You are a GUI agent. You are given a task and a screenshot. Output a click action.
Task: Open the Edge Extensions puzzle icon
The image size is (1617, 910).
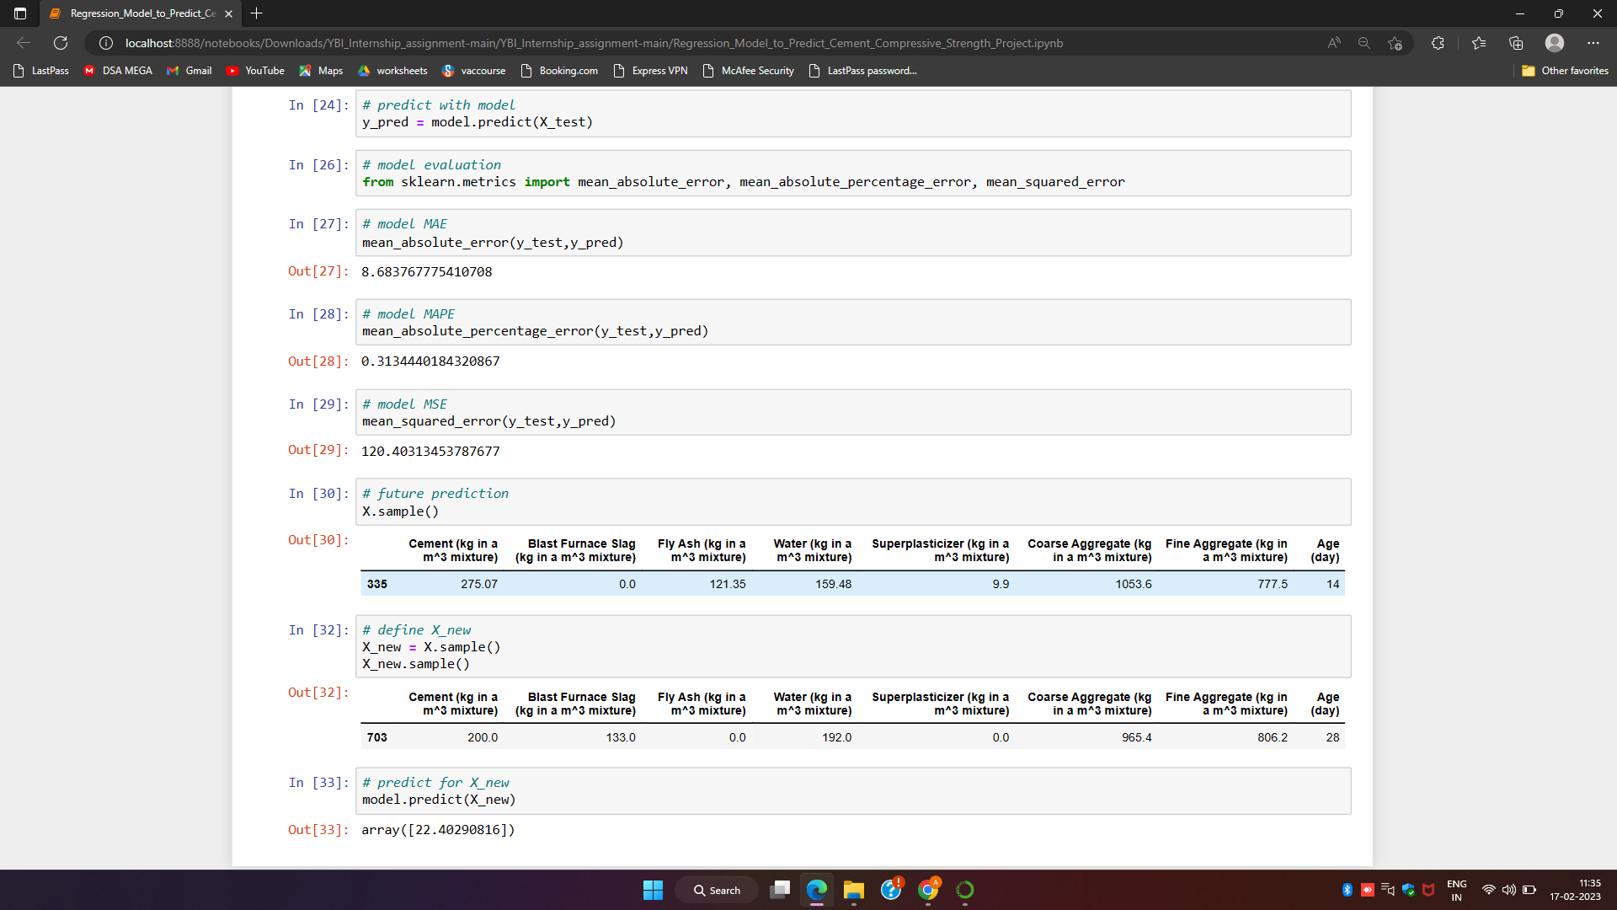1438,42
